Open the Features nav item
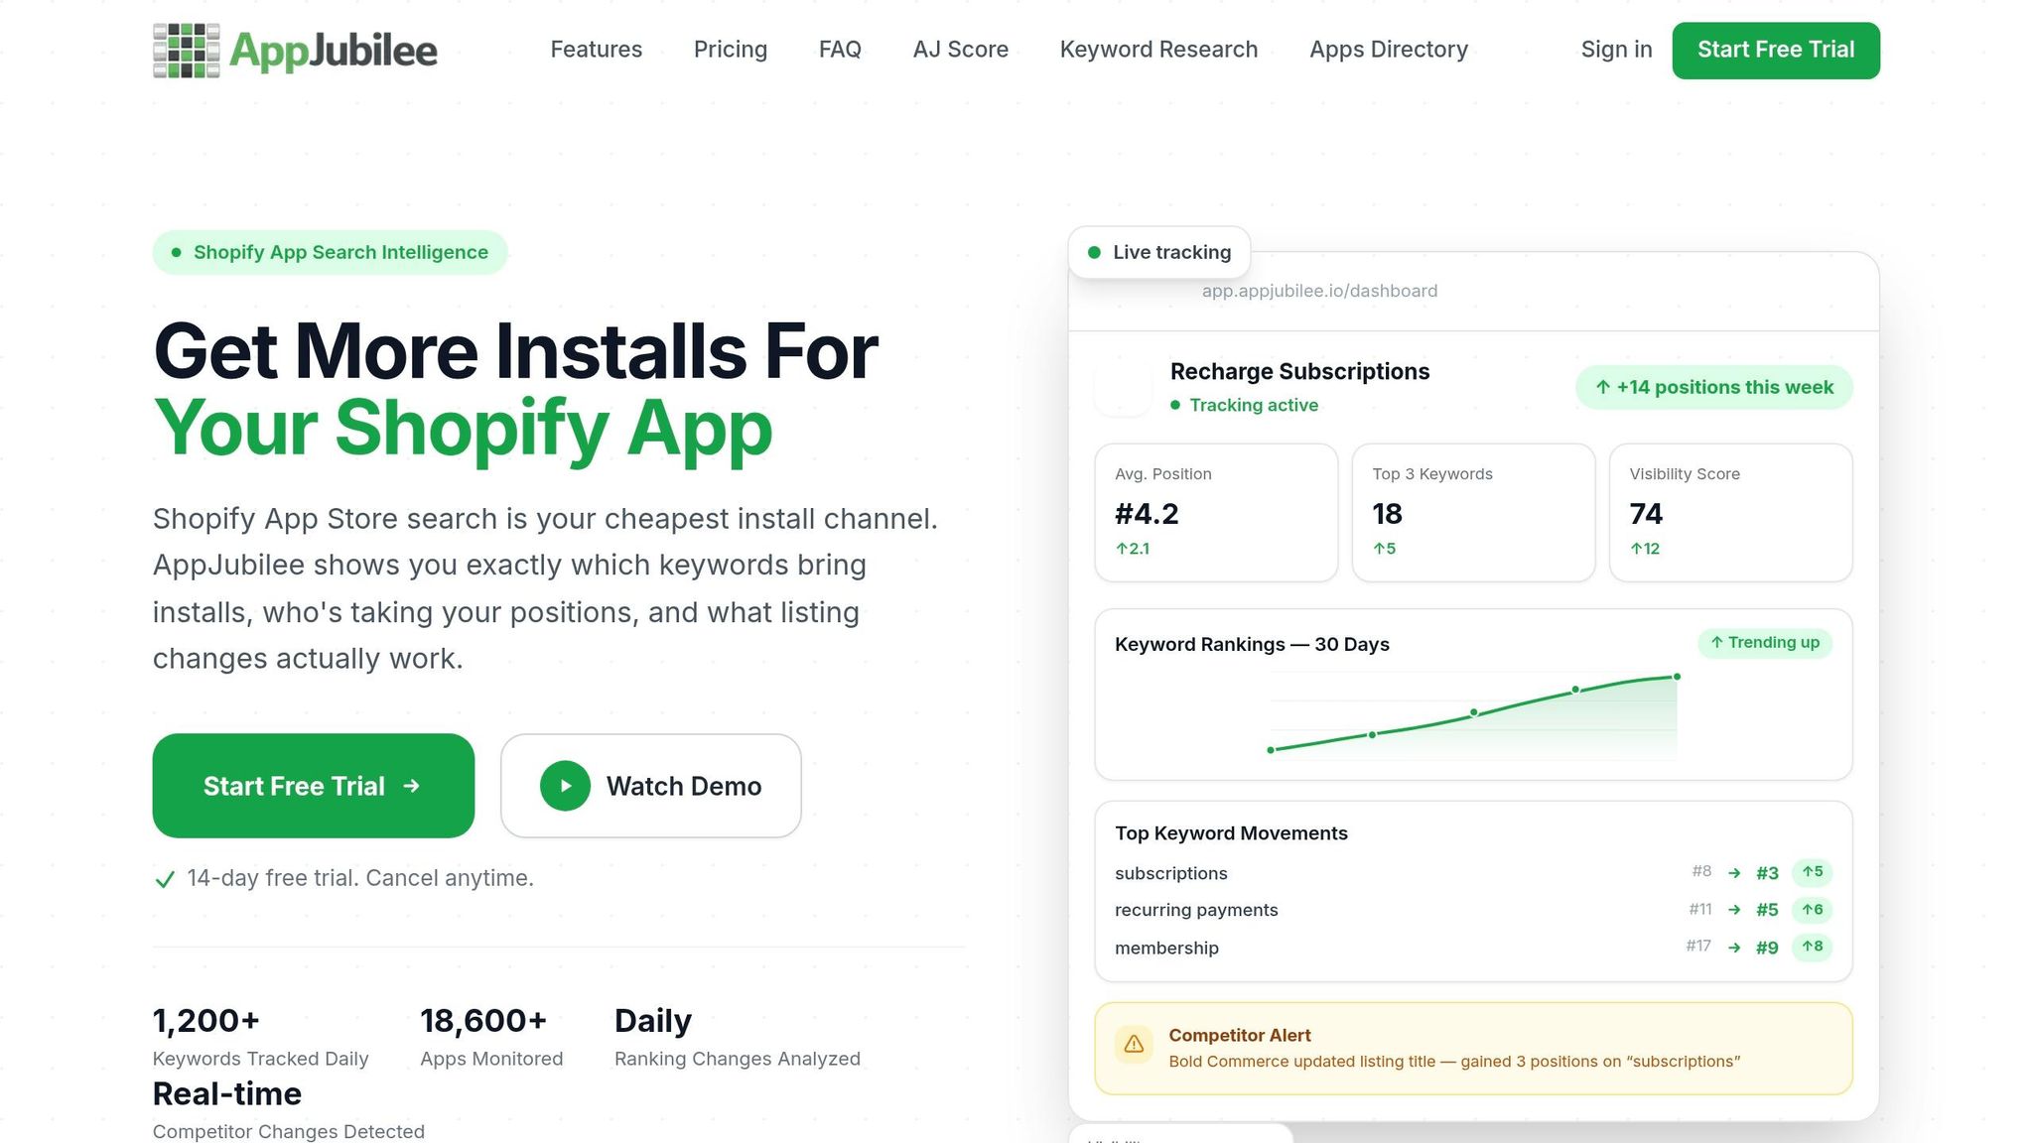 [x=596, y=50]
